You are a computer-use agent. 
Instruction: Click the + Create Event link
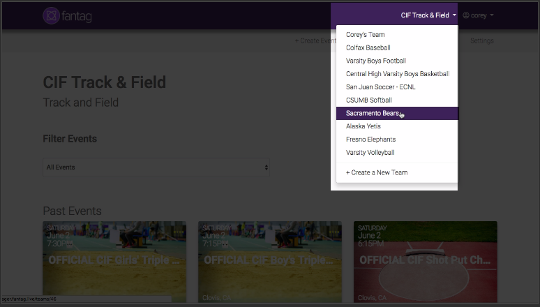(x=315, y=40)
